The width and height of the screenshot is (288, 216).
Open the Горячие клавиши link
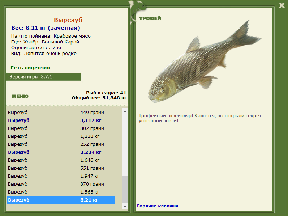[157, 206]
